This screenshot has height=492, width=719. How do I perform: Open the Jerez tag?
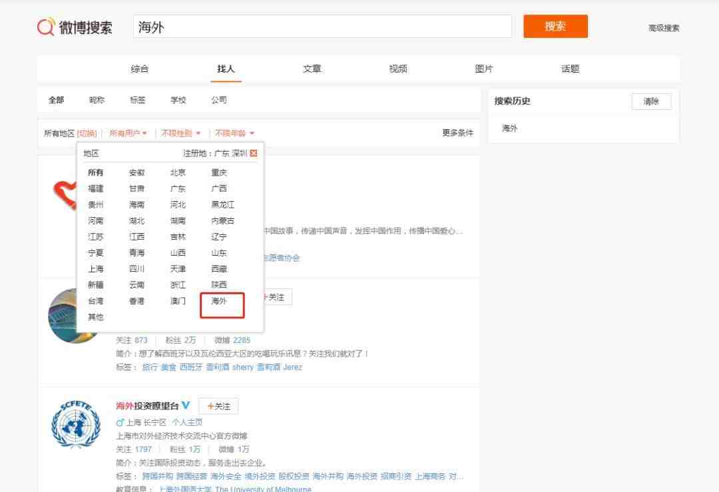pyautogui.click(x=292, y=368)
